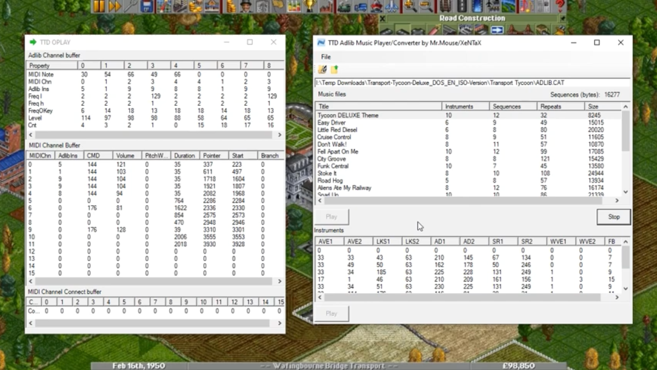The height and width of the screenshot is (370, 657).
Task: Click the FB column header in Instruments
Action: (x=613, y=241)
